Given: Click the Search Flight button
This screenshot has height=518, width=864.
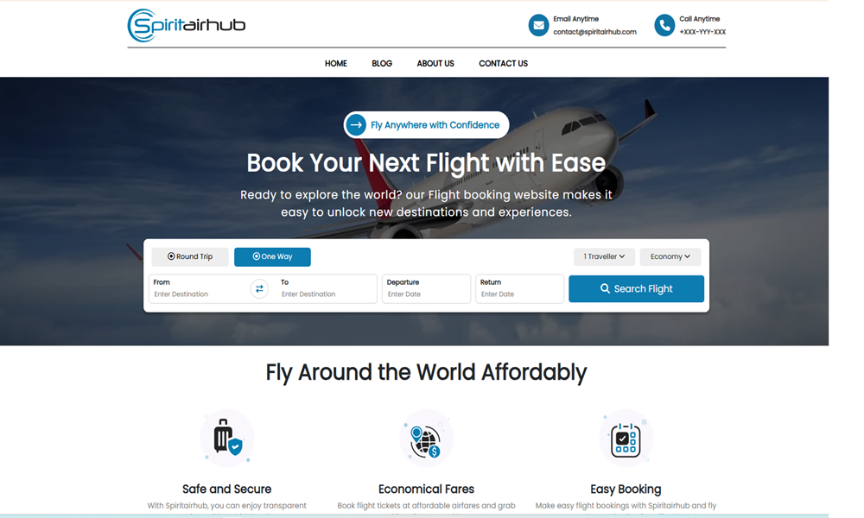Looking at the screenshot, I should click(637, 288).
